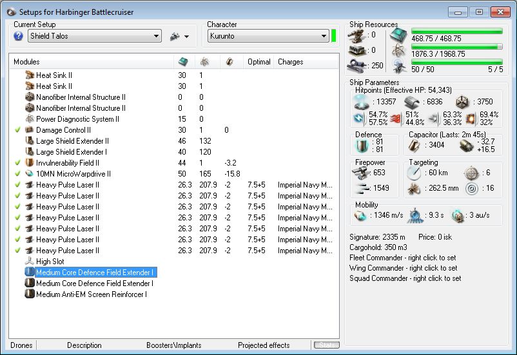The width and height of the screenshot is (517, 355).
Task: Click the explosive resistance icon
Action: pos(471,119)
